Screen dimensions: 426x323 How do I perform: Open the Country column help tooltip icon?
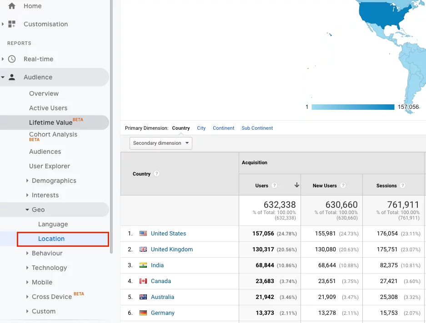point(156,174)
